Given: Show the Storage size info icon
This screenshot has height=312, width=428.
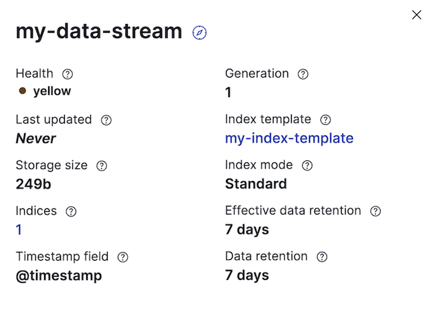Looking at the screenshot, I should [x=102, y=166].
